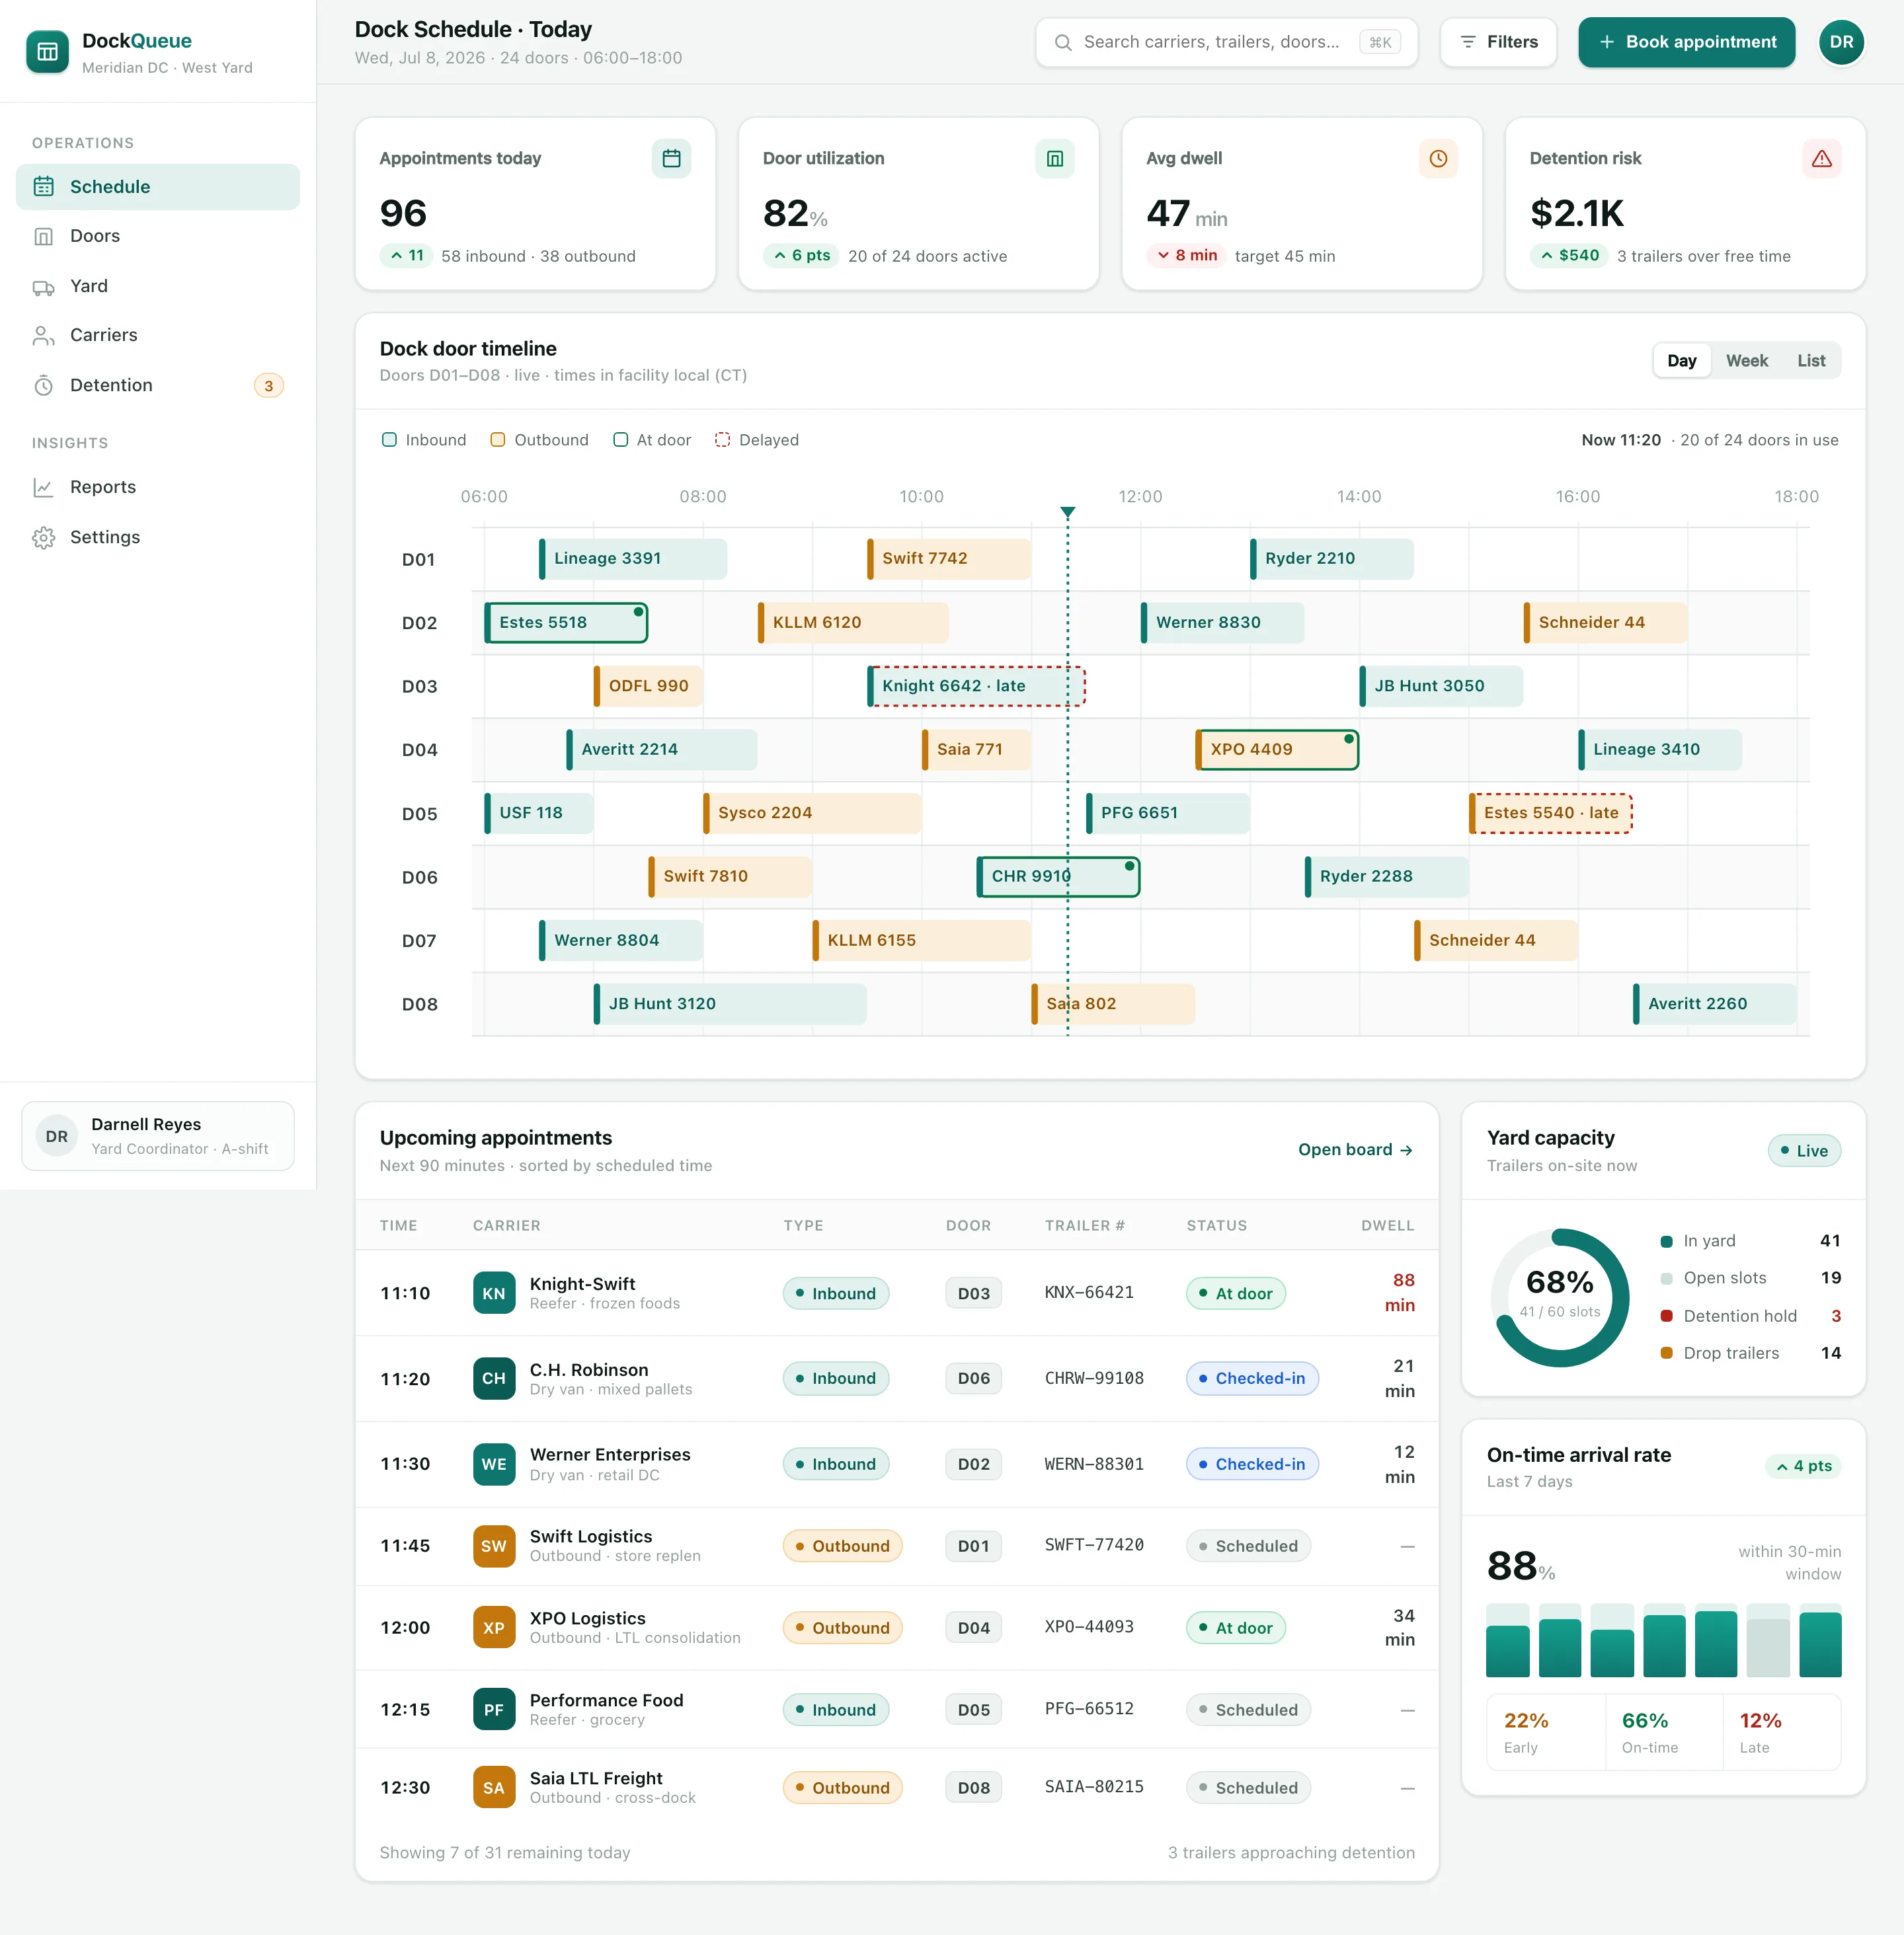1904x1935 pixels.
Task: Click the At door status for Knight-Swift
Action: pyautogui.click(x=1235, y=1293)
